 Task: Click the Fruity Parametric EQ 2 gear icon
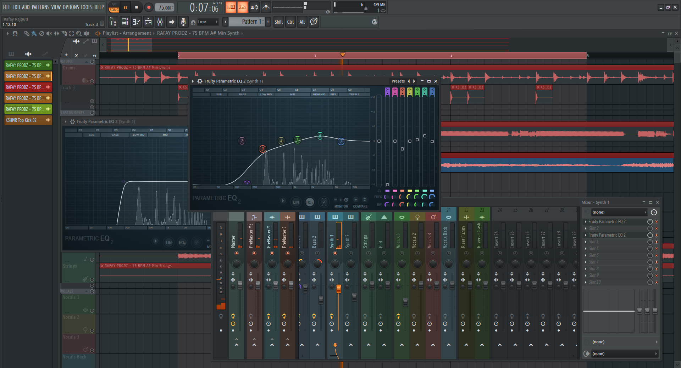coord(200,81)
